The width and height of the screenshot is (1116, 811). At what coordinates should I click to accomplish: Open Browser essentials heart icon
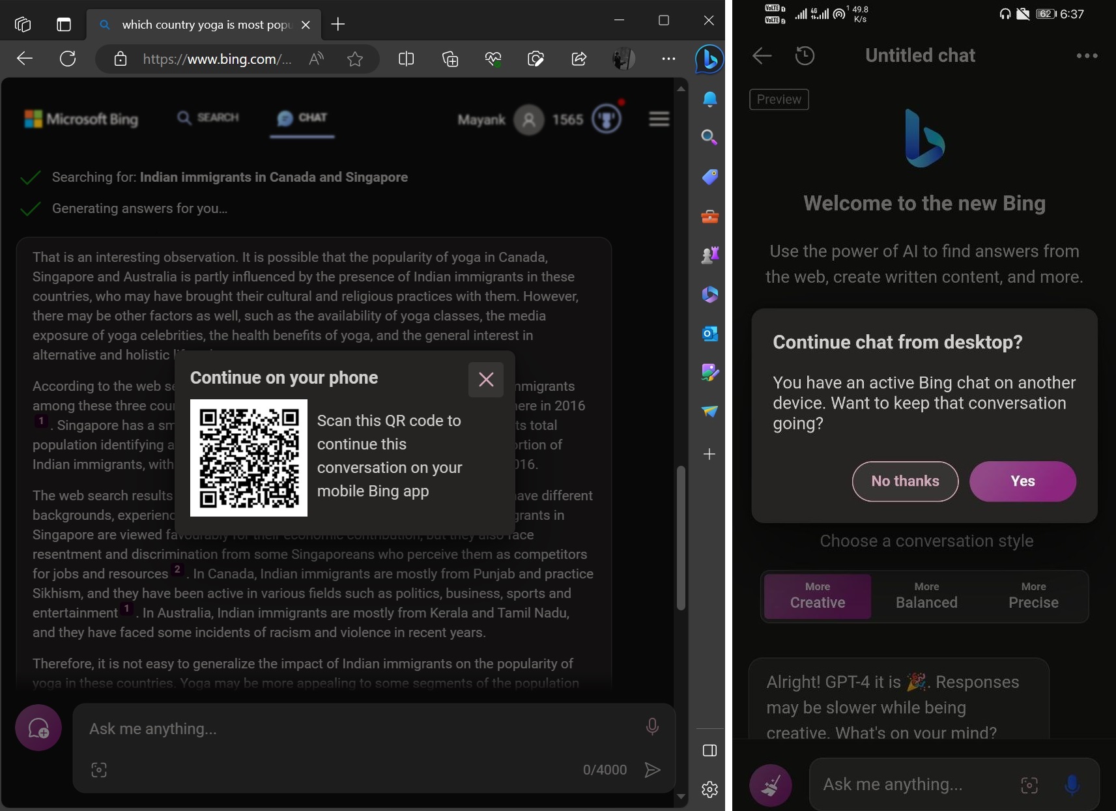click(493, 59)
